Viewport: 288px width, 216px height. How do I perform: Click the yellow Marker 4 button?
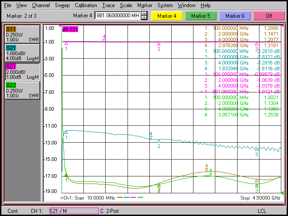(167, 16)
